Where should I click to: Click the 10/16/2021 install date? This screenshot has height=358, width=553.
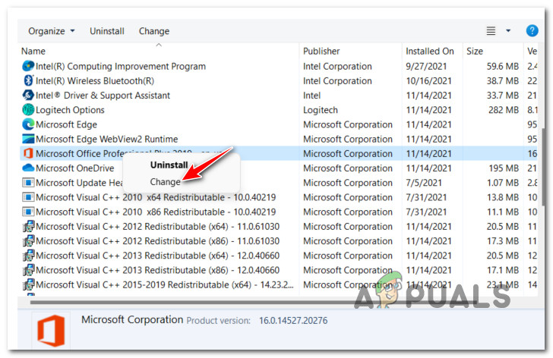(x=428, y=81)
